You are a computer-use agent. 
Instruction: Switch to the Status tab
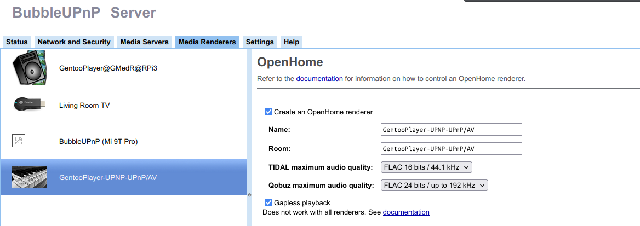click(x=17, y=42)
